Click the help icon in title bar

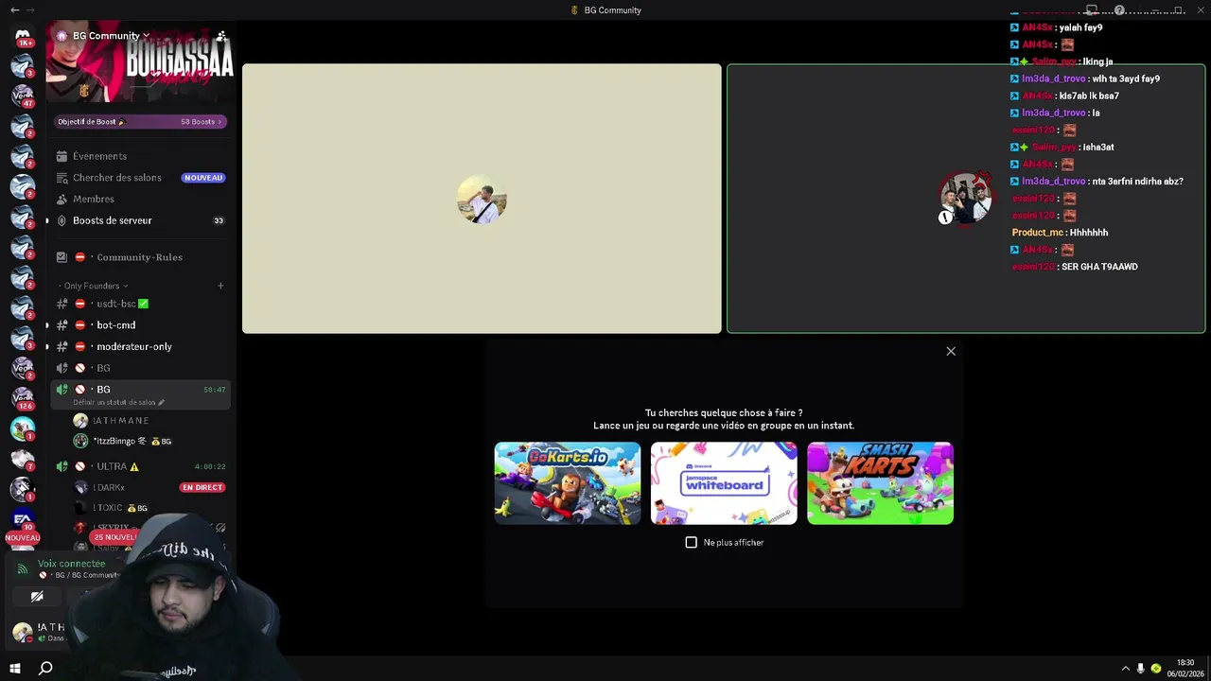coord(1119,10)
